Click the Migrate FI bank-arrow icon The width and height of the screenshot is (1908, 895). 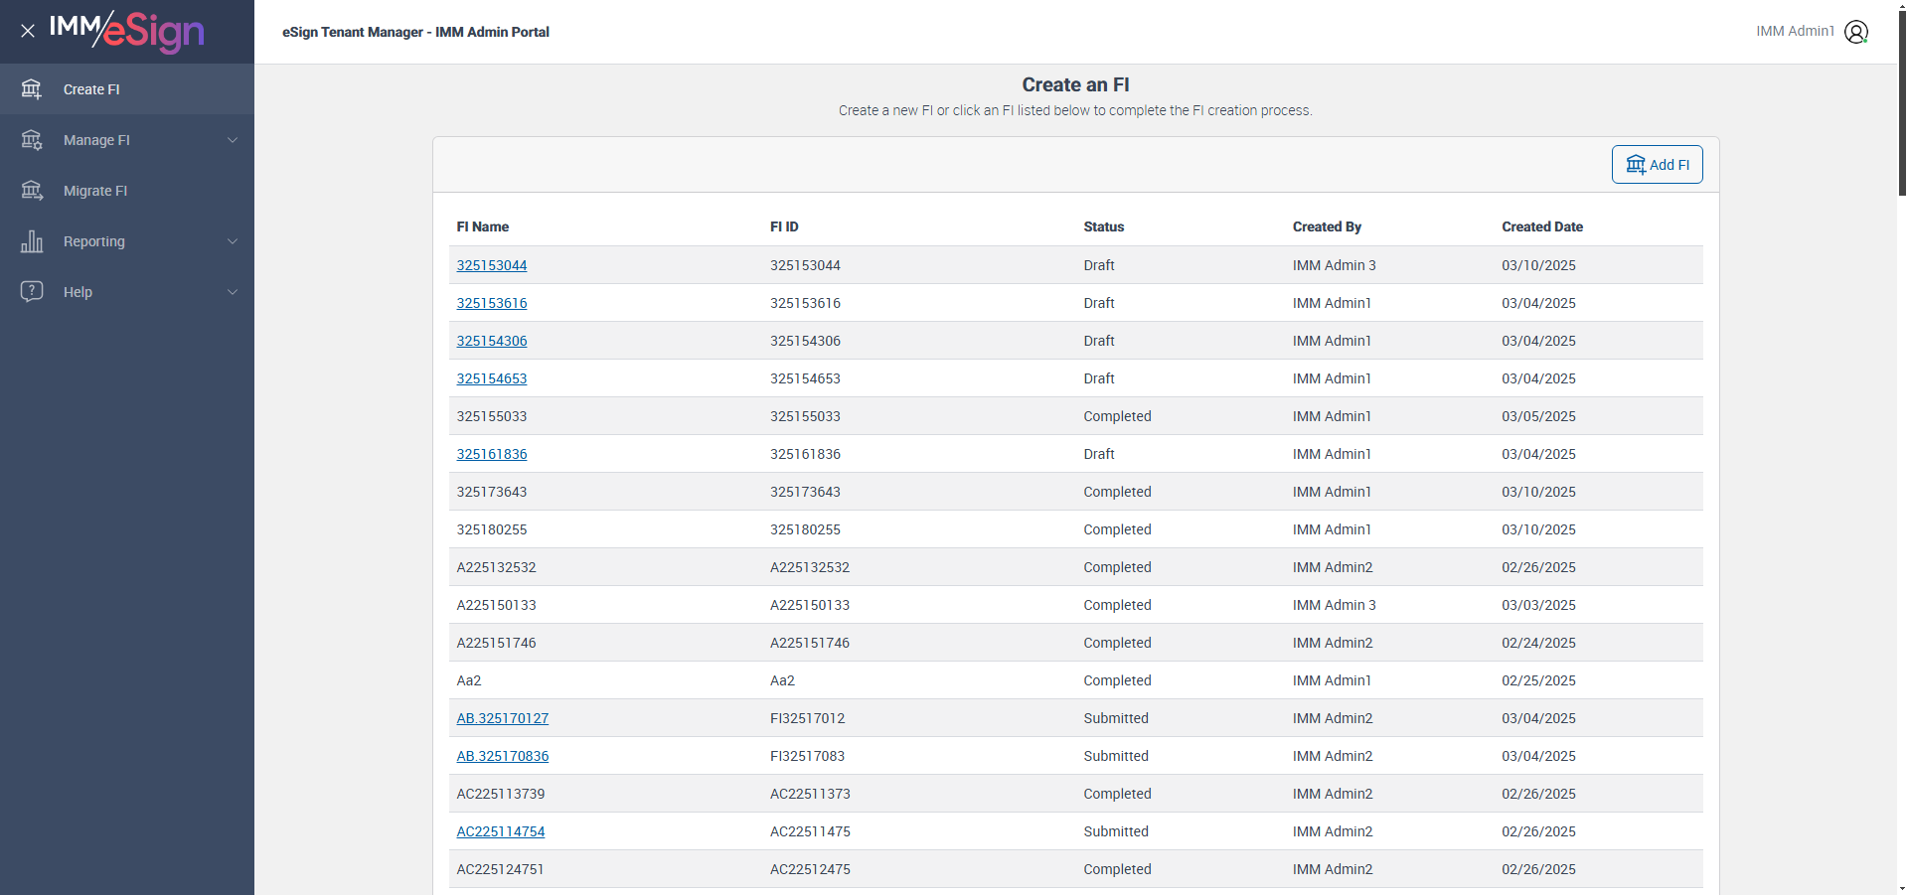[32, 191]
